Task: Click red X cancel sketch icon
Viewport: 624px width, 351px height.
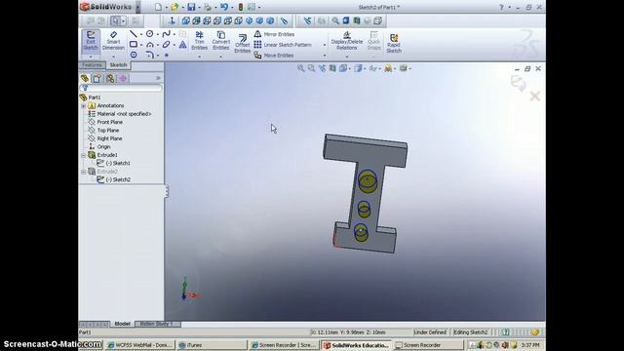Action: [535, 96]
